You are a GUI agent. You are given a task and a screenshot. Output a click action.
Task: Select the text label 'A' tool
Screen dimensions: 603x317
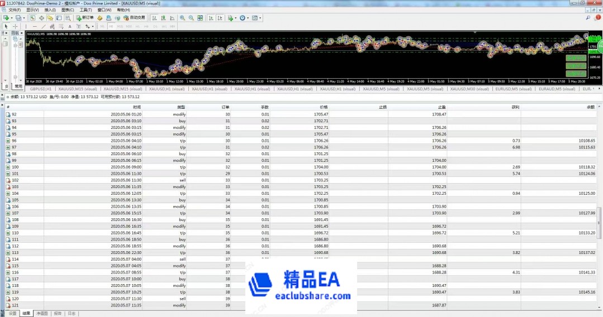point(69,26)
